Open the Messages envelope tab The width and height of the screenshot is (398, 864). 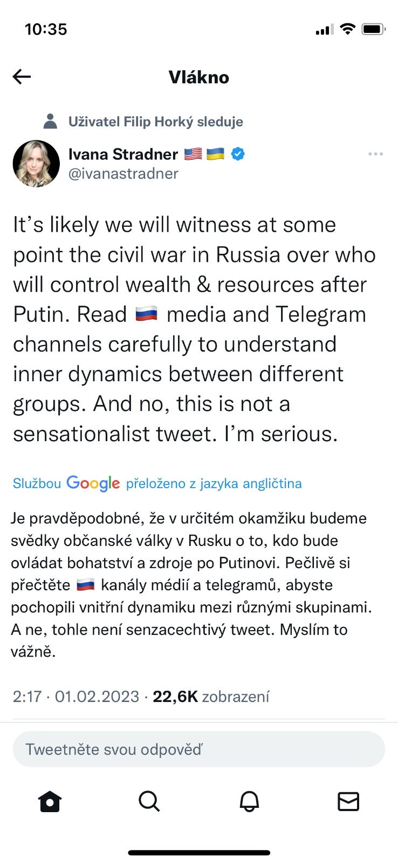click(x=348, y=801)
